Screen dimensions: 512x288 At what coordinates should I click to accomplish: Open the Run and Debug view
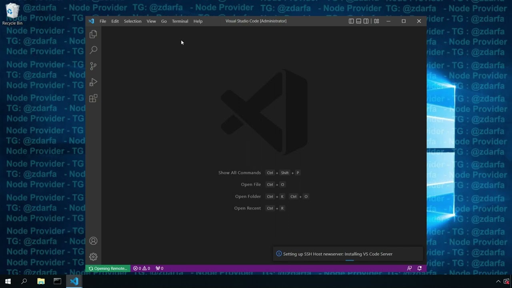(93, 82)
